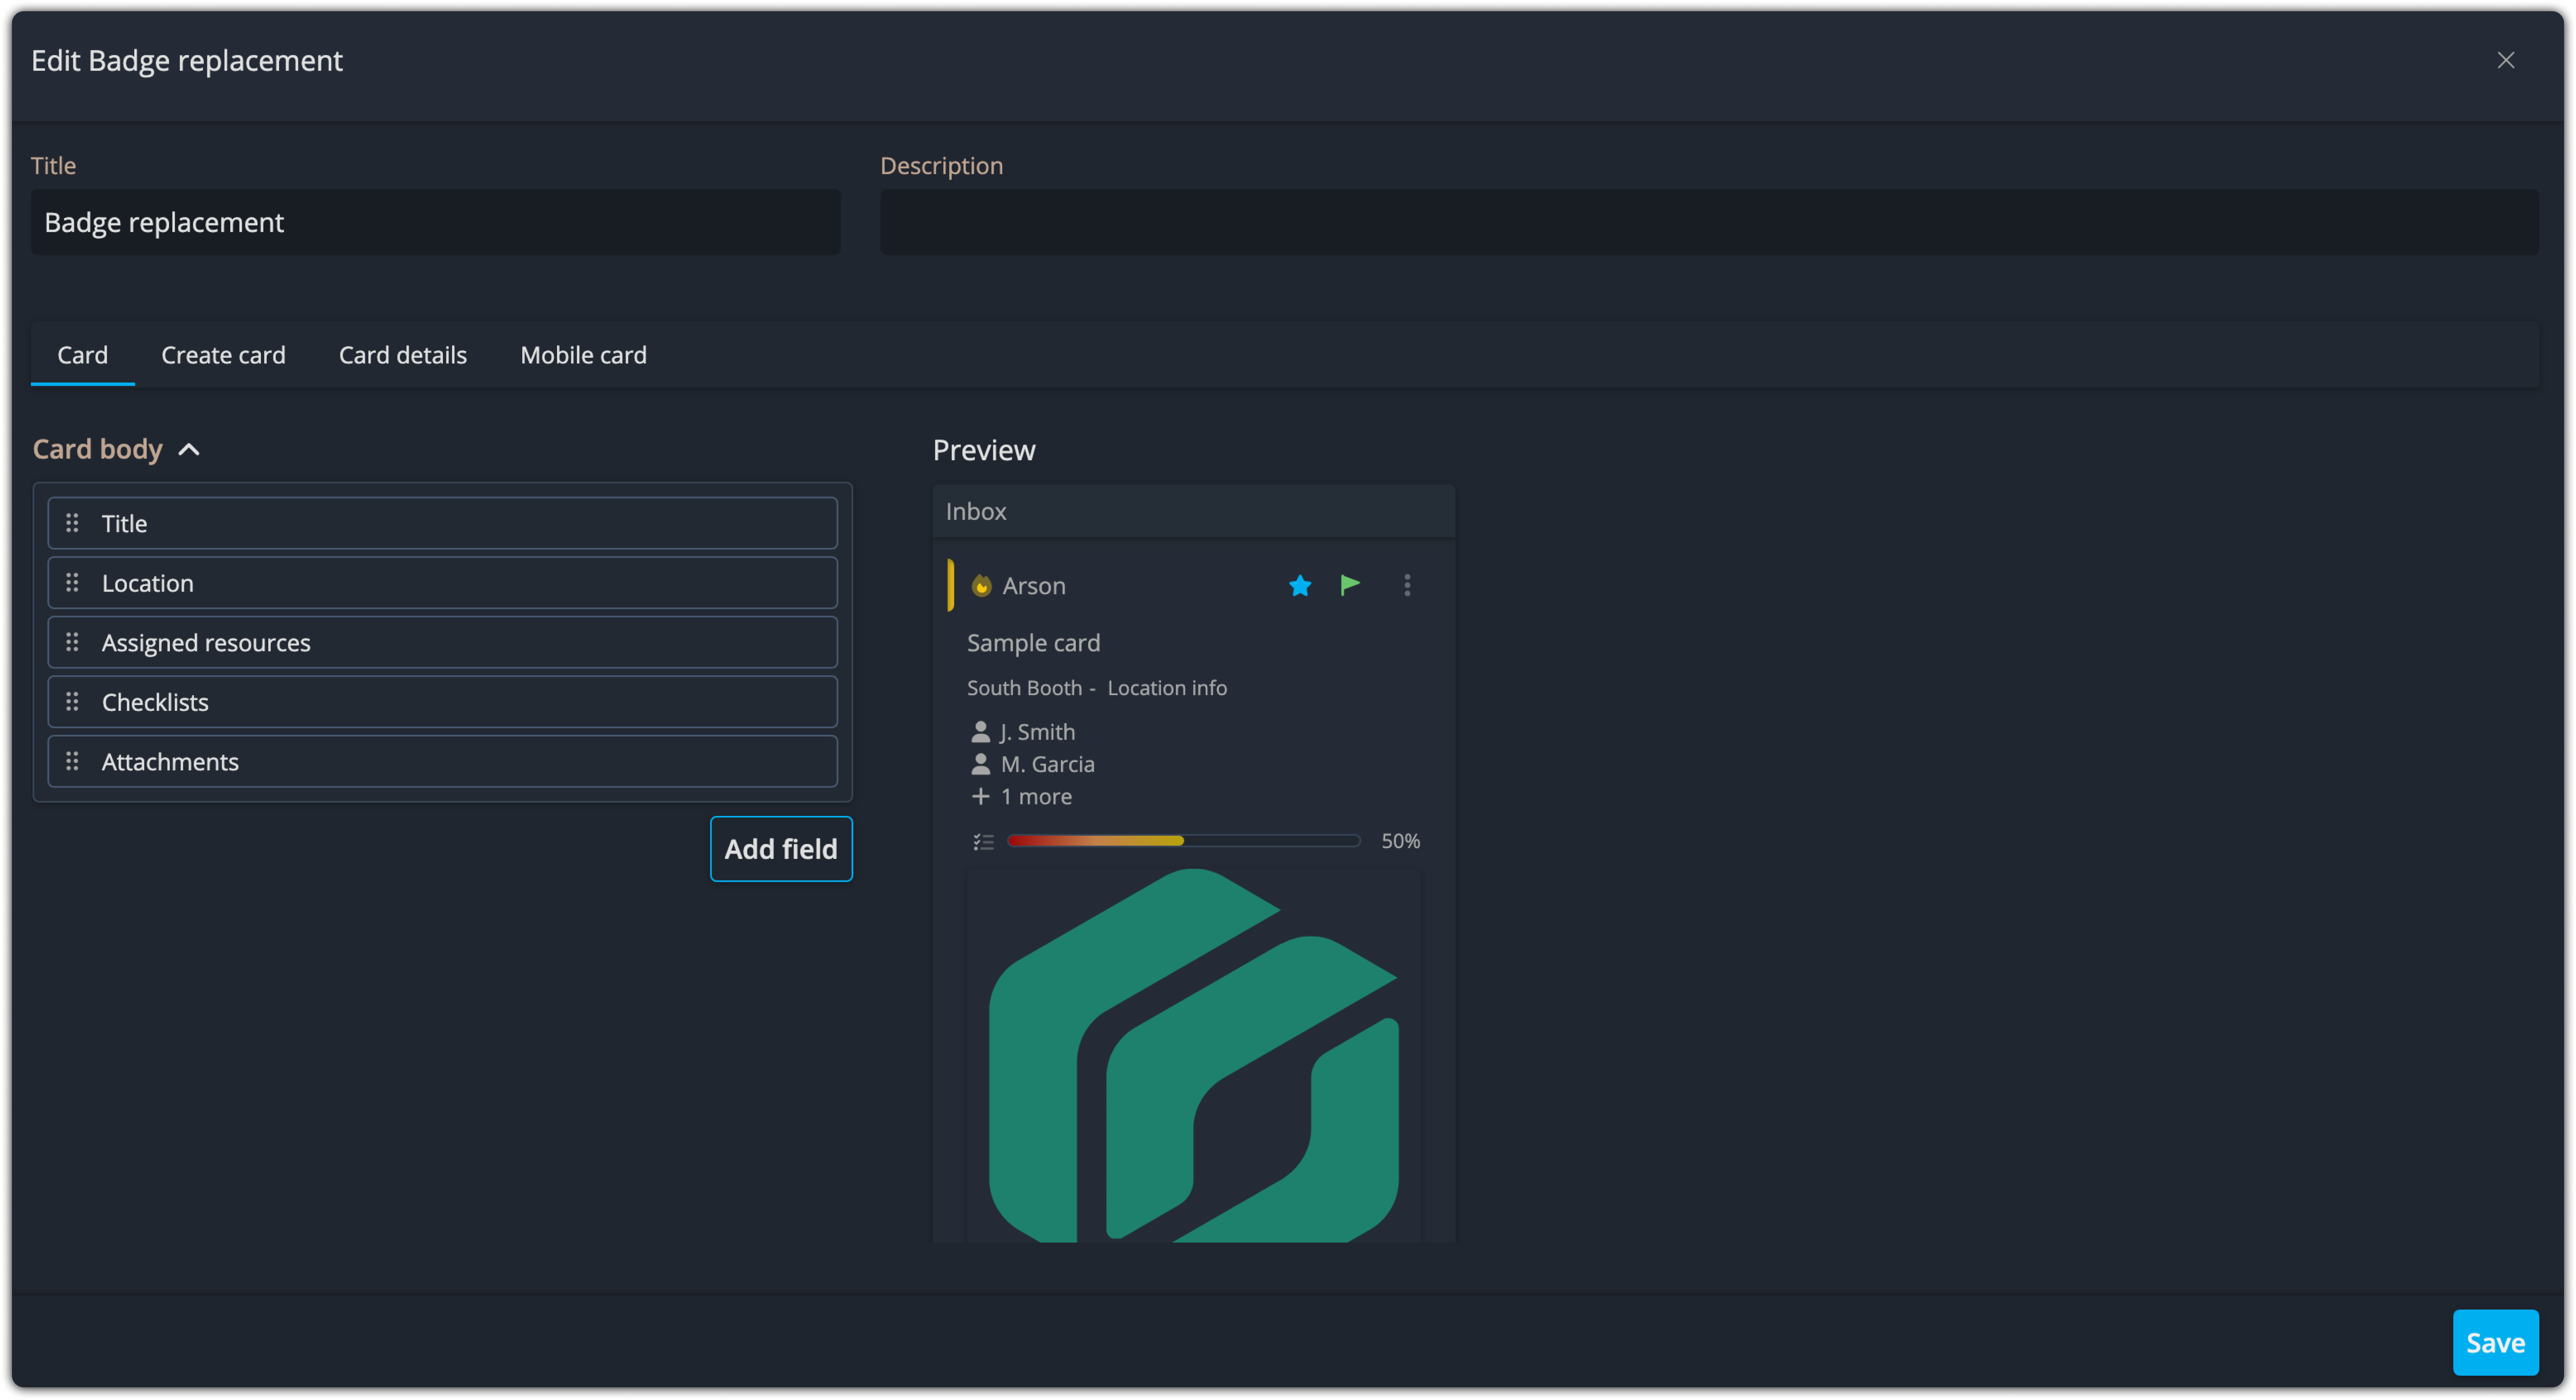
Task: Click the Location info text
Action: tap(1167, 688)
